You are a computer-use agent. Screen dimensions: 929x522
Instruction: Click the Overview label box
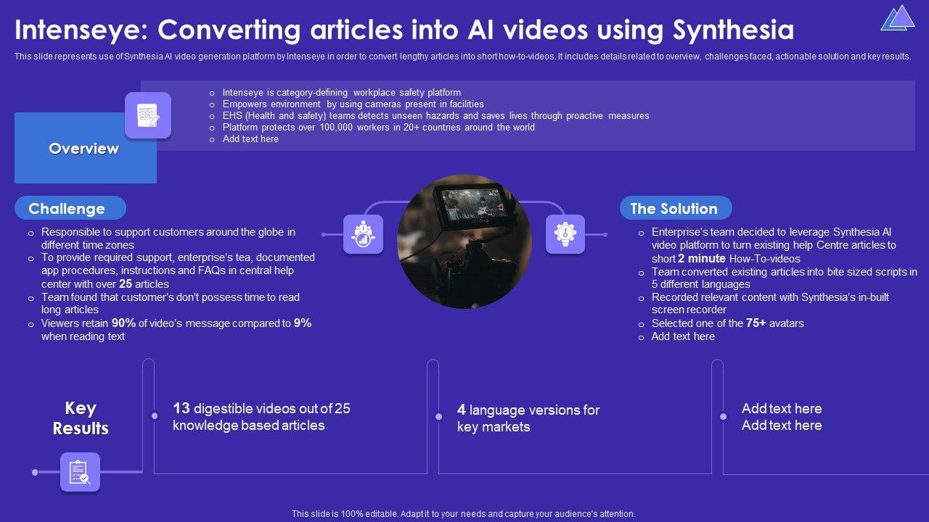85,148
